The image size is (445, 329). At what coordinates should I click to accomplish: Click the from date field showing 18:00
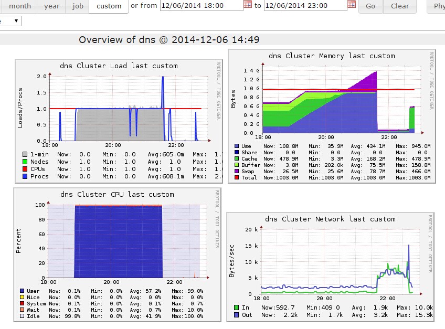click(200, 6)
